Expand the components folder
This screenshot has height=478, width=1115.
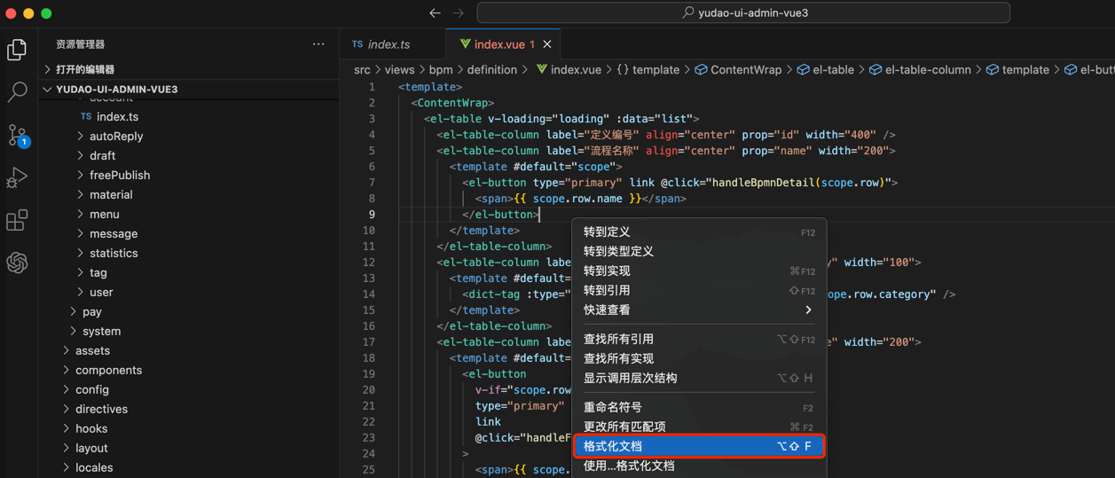[x=108, y=370]
